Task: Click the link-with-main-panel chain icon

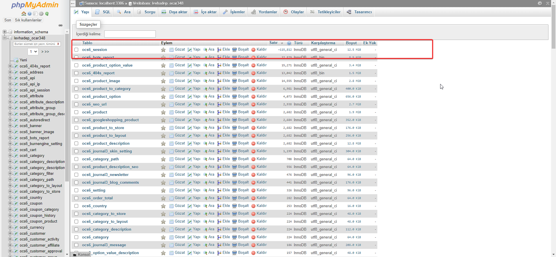Action: click(61, 25)
